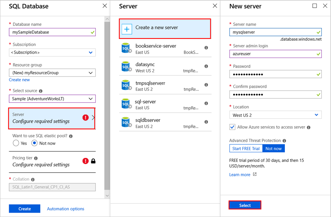Show info for bookservice-server
331x217 pixels.
coord(206,48)
